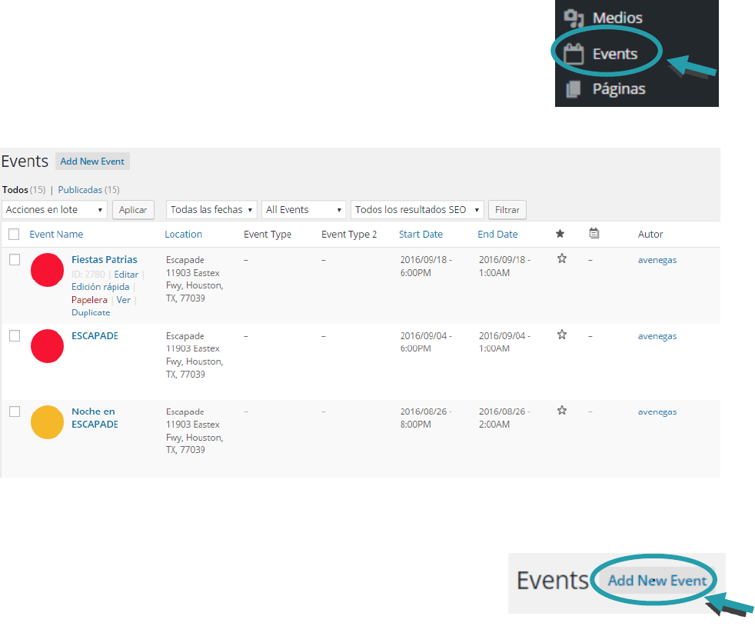755x633 pixels.
Task: Click the Events calendar icon in sidebar
Action: 574,54
